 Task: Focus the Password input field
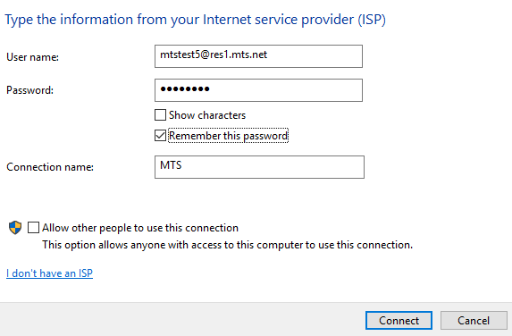click(x=258, y=90)
